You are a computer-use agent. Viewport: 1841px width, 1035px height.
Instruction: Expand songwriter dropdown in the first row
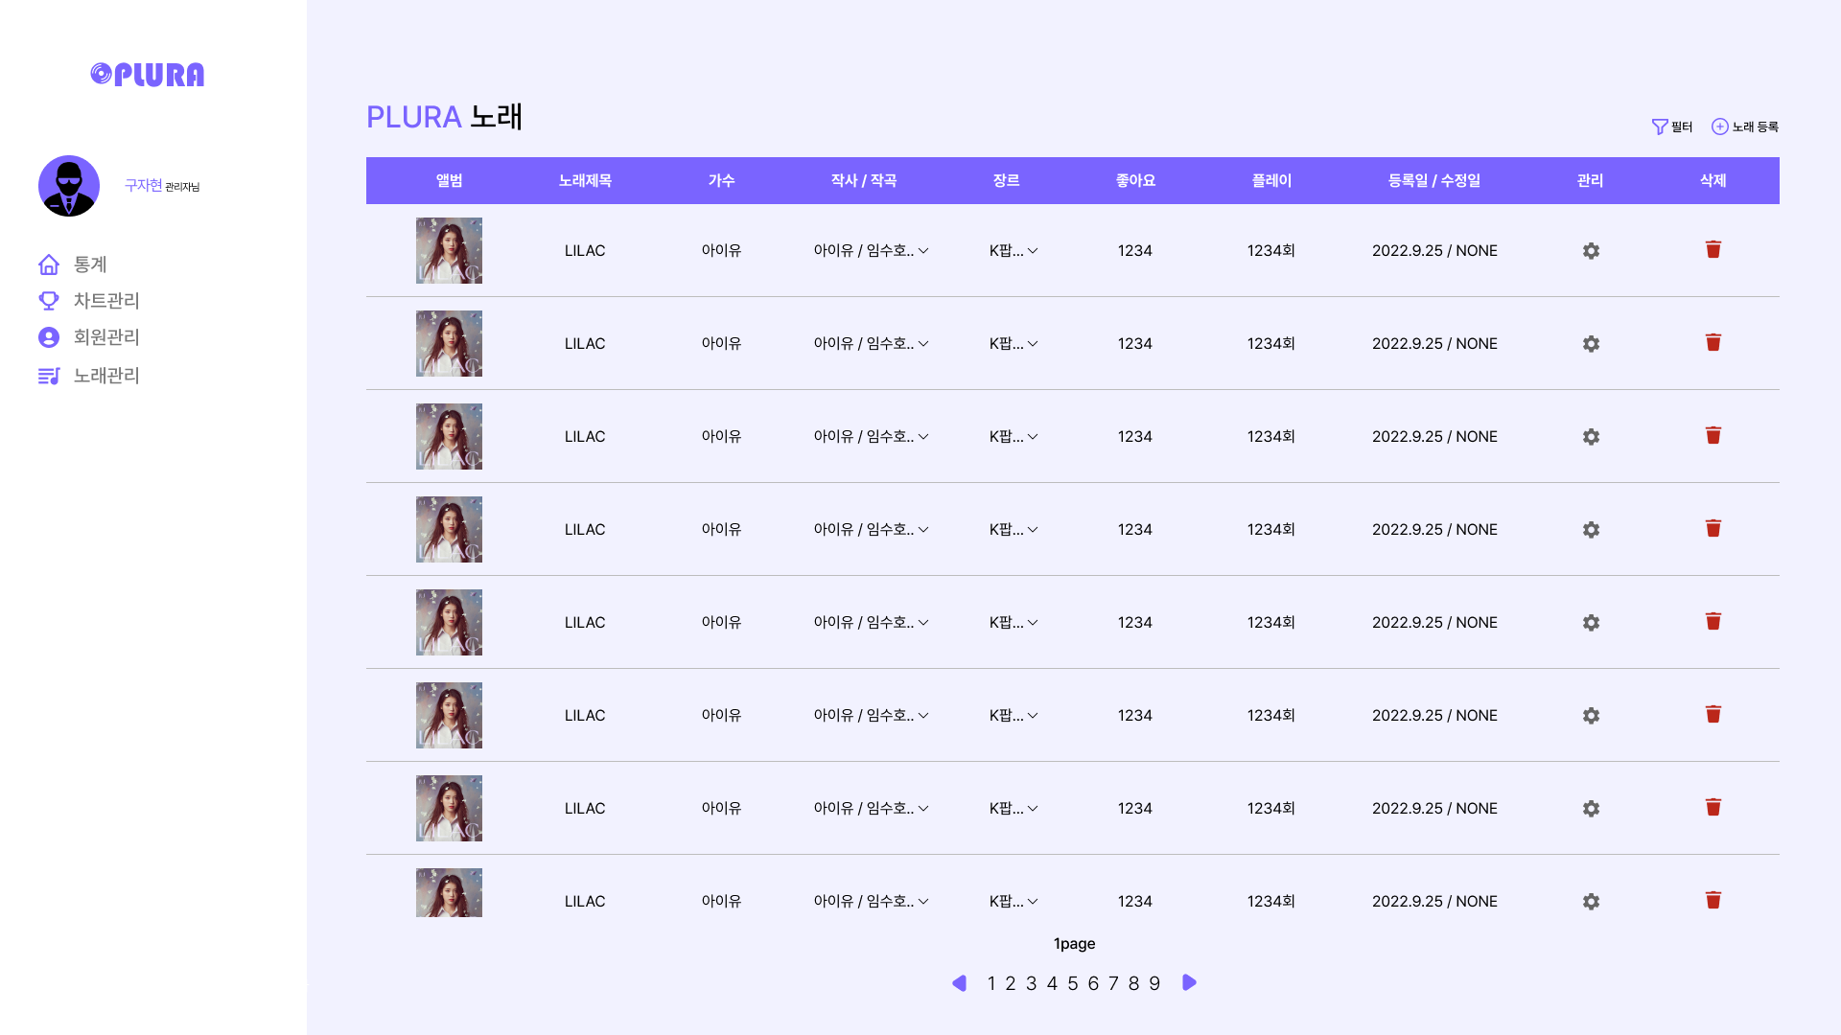pos(923,251)
